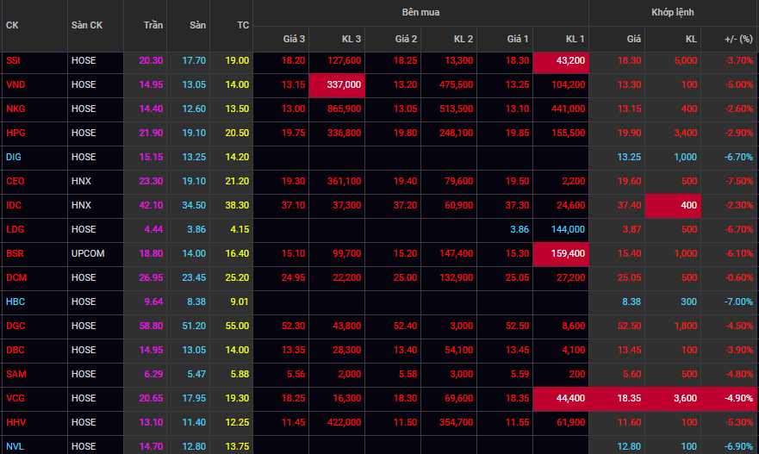This screenshot has height=454, width=759.
Task: Open the HHV stock symbol
Action: tap(16, 423)
